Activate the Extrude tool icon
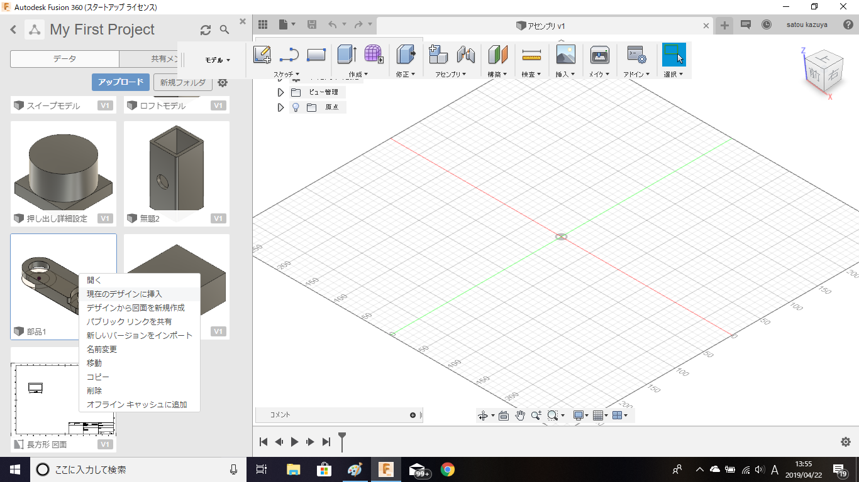 coord(346,55)
